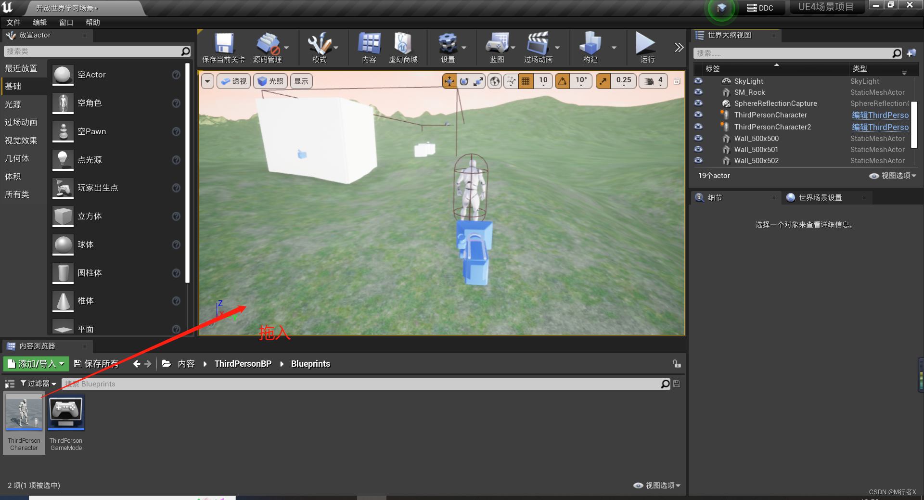Screen dimensions: 924x500
Task: Open the Blueprints (蓝图) toolbar button
Action: click(497, 48)
